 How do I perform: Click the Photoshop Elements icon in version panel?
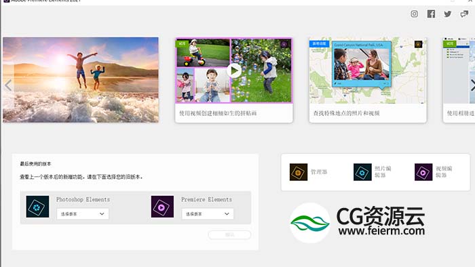pos(37,207)
